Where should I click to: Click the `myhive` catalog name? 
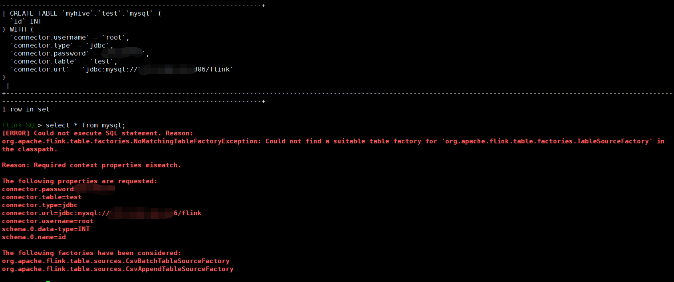coord(77,14)
